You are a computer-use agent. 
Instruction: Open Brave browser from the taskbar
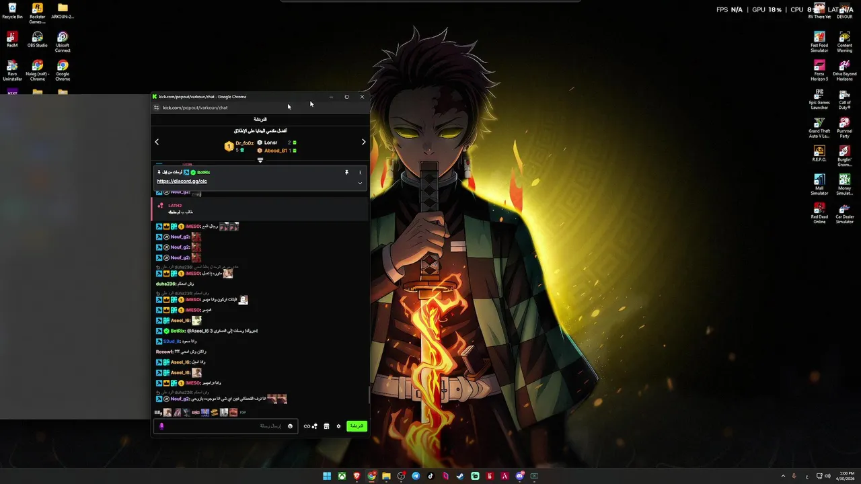point(357,476)
